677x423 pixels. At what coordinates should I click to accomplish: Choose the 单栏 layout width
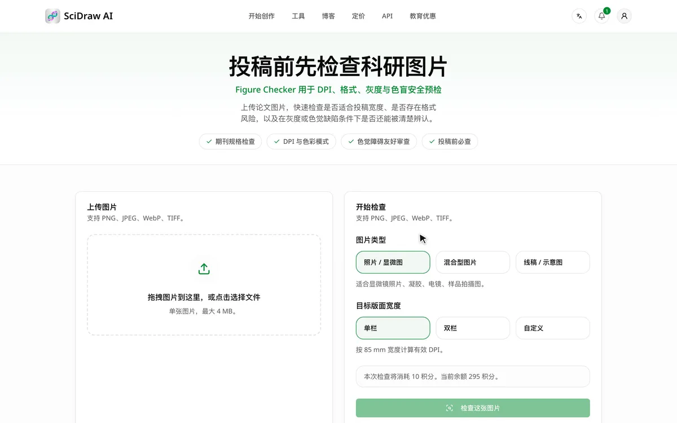(x=393, y=328)
